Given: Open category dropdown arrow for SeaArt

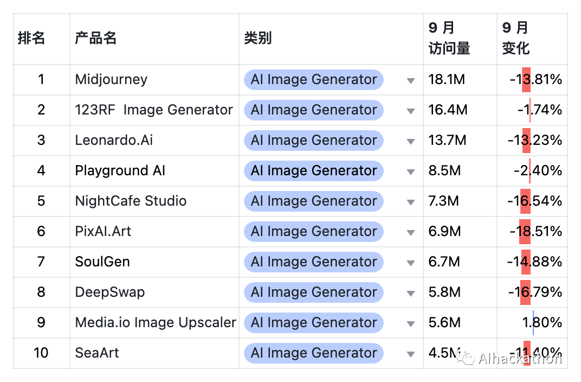Looking at the screenshot, I should (411, 354).
